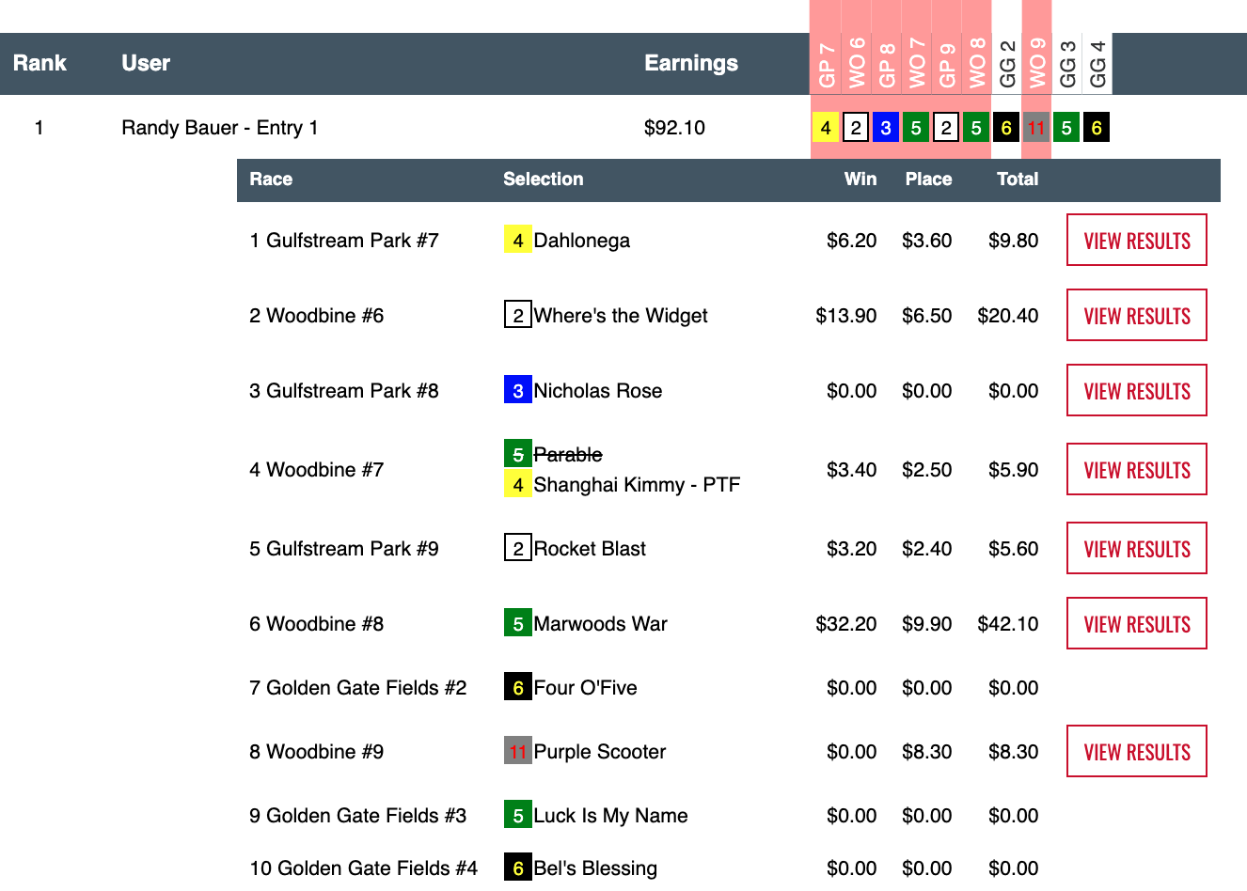
Task: Click the Rank column header
Action: coord(39,63)
